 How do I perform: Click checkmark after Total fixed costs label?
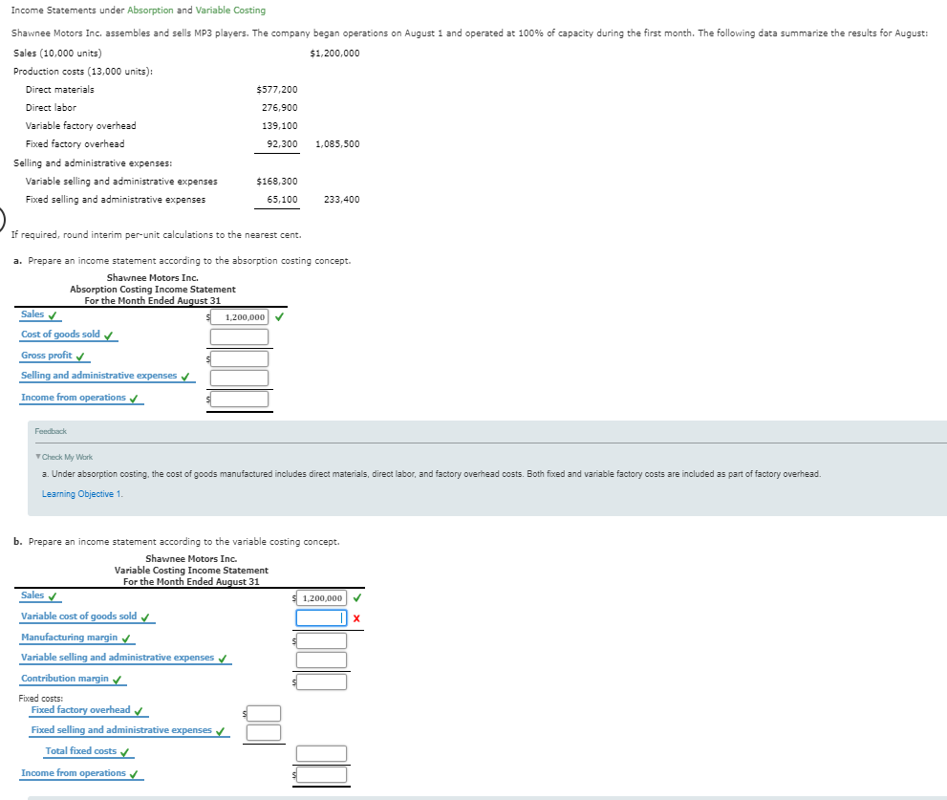pyautogui.click(x=124, y=751)
